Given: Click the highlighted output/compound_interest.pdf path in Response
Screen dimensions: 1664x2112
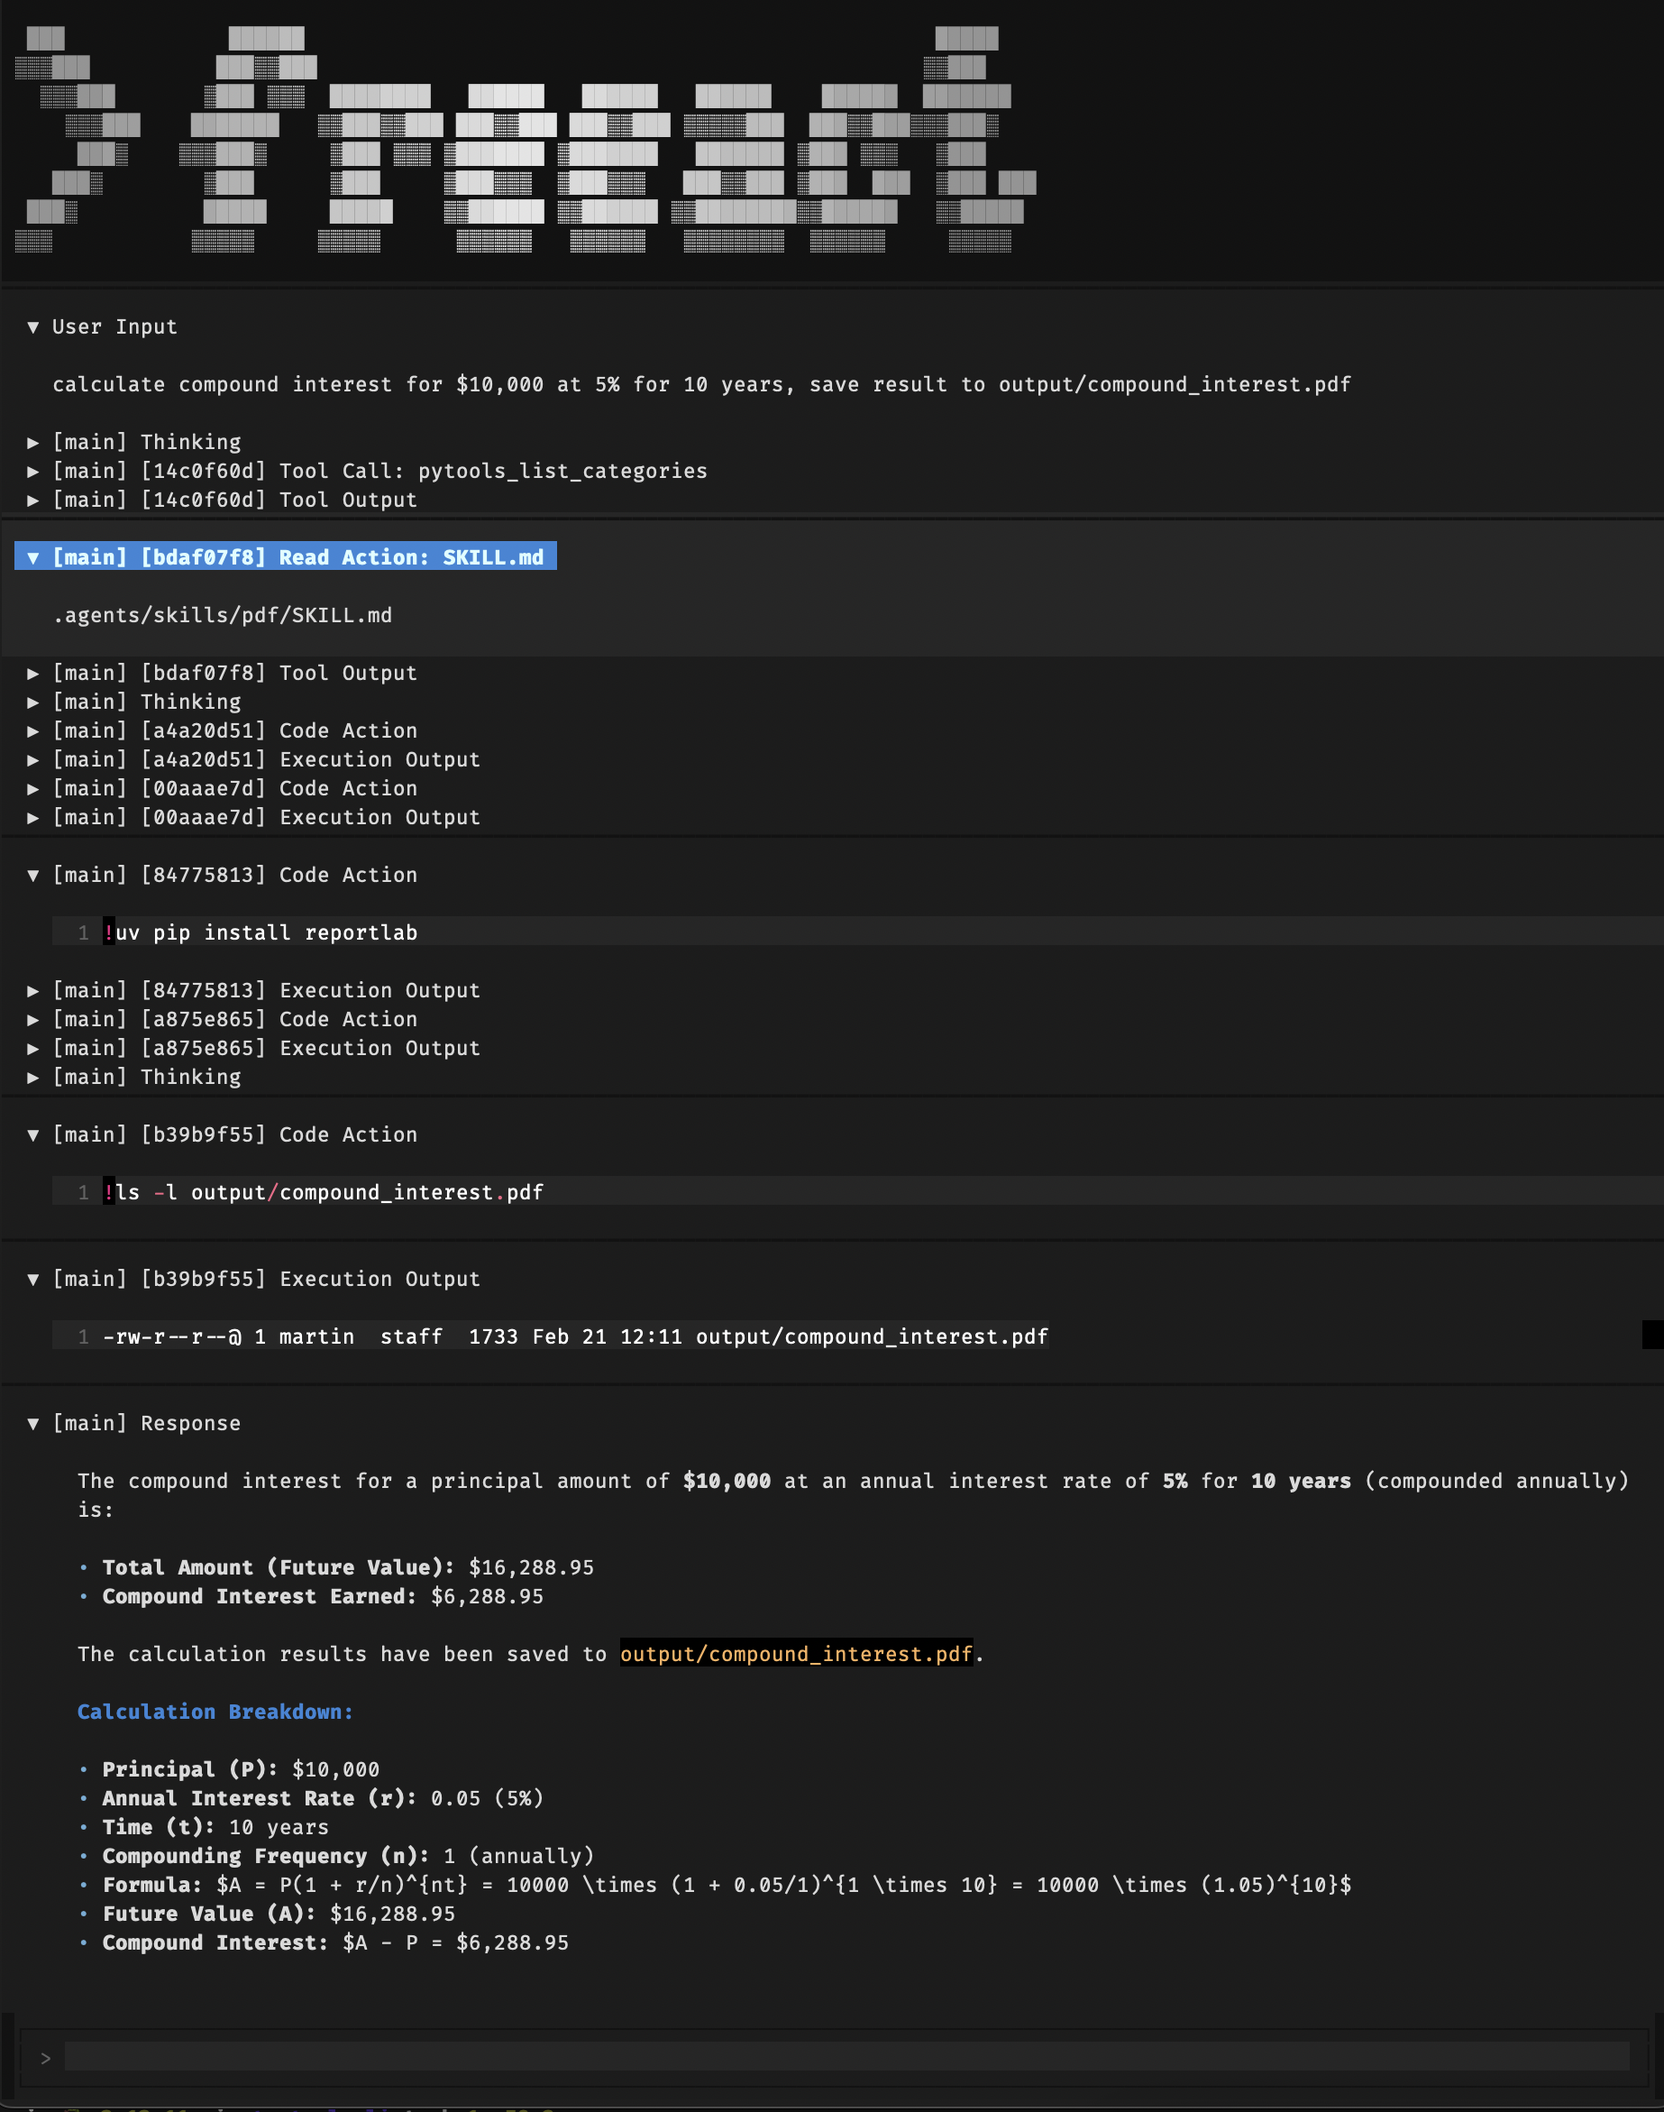Looking at the screenshot, I should tap(795, 1654).
